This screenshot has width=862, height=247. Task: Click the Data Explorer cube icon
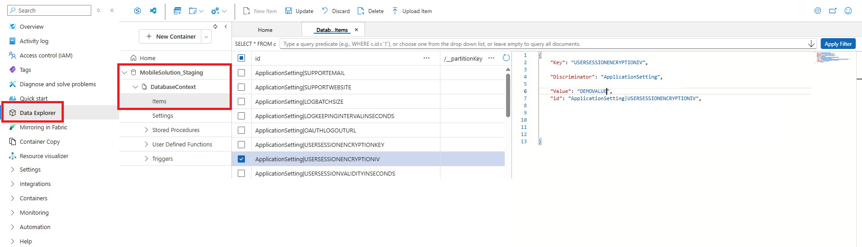point(13,113)
